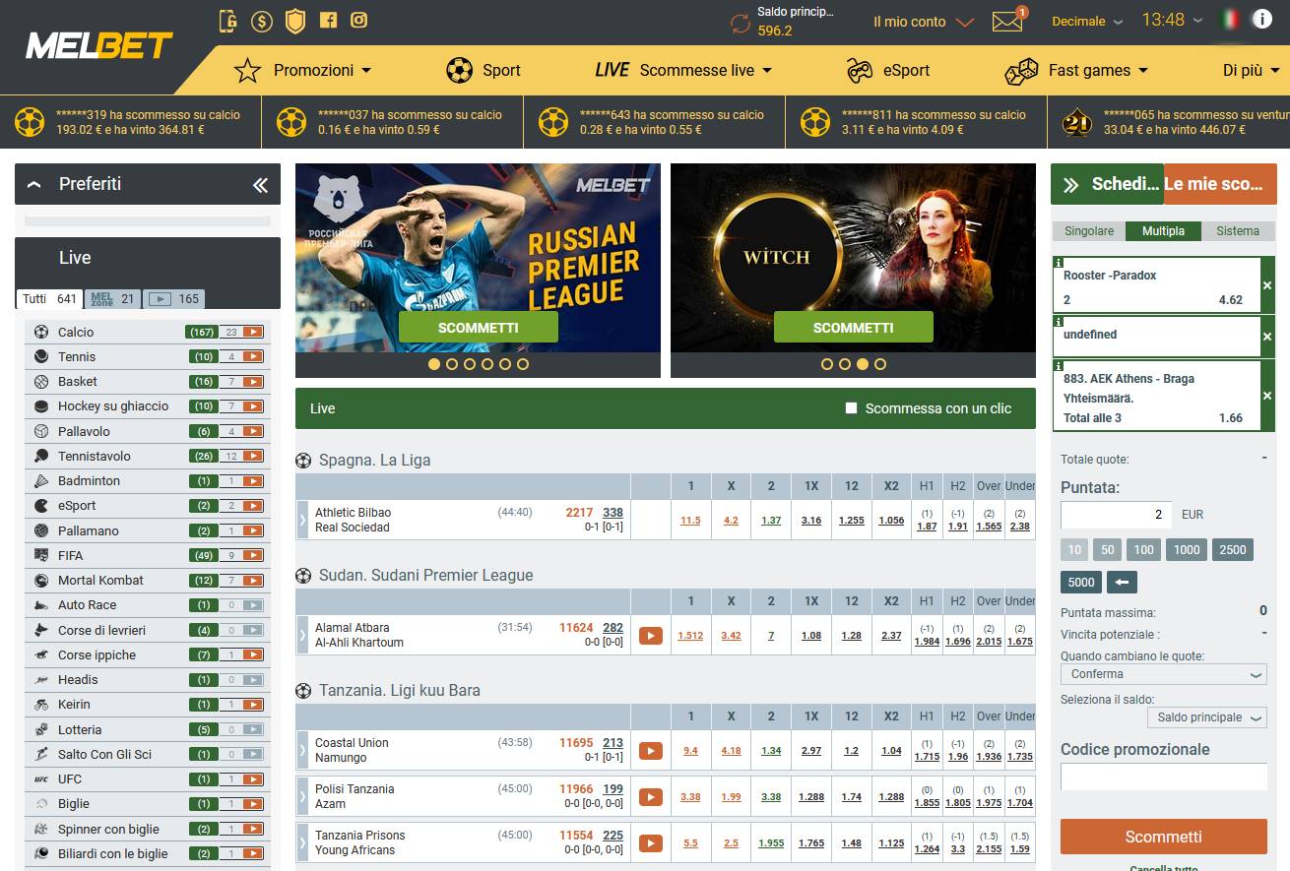Image resolution: width=1290 pixels, height=871 pixels.
Task: Open Saldo principale selection dropdown
Action: click(x=1206, y=717)
